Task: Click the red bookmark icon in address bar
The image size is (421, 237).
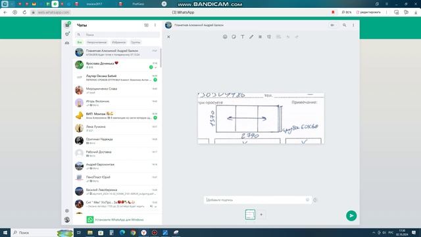Action: [x=334, y=13]
